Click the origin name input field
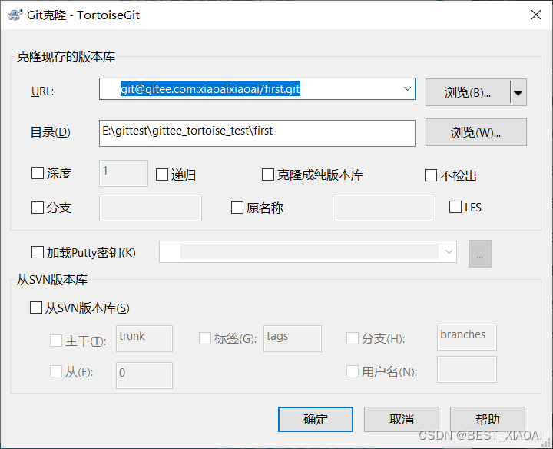Screen dimensions: 553x449 tap(384, 208)
